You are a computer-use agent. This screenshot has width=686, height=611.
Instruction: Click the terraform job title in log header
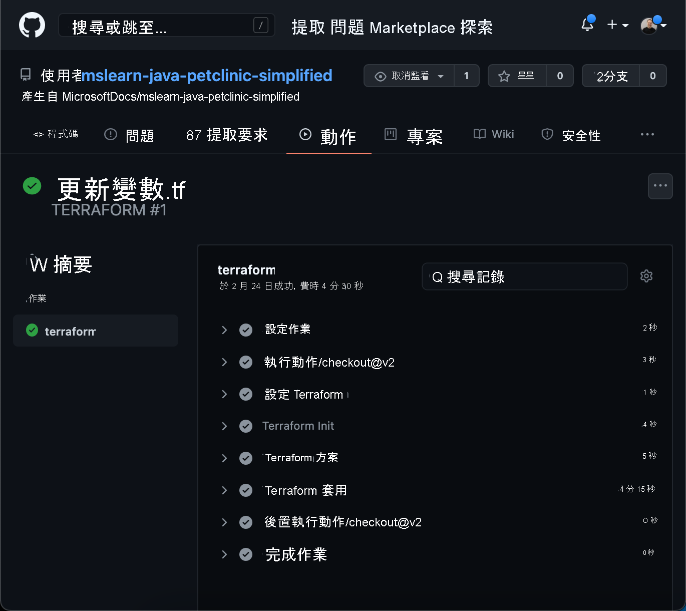click(246, 270)
